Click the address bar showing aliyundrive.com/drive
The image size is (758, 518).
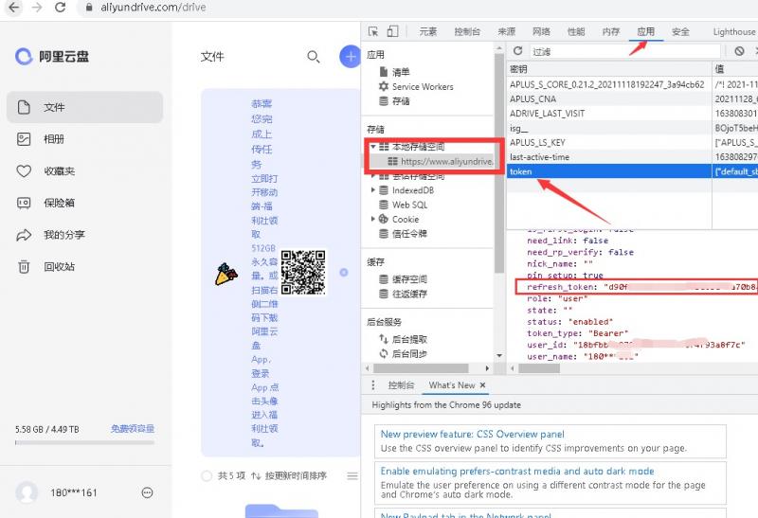153,8
